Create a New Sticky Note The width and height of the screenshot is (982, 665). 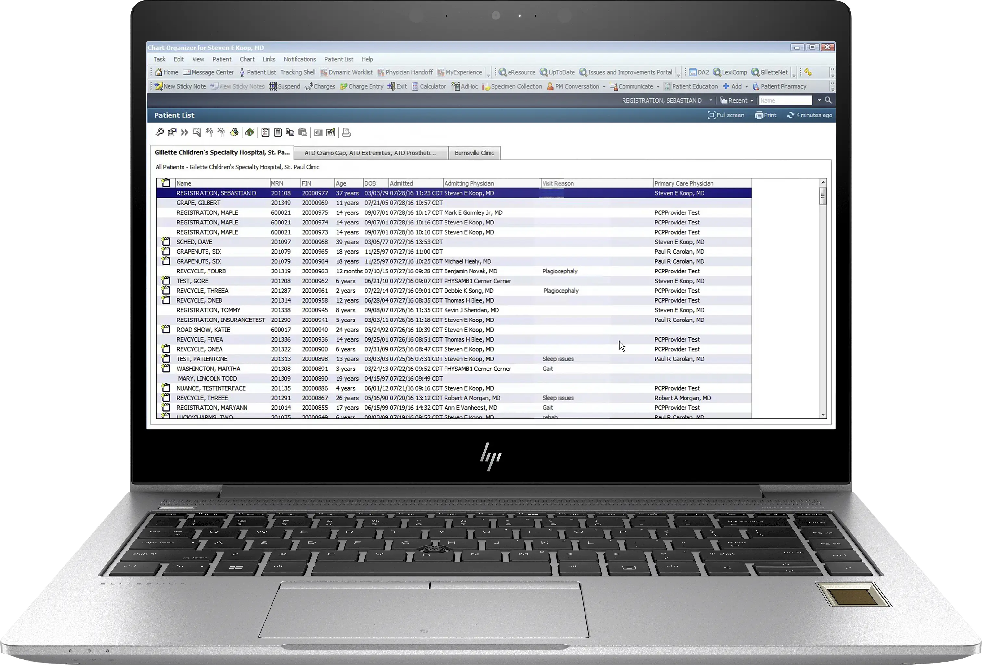pyautogui.click(x=180, y=86)
